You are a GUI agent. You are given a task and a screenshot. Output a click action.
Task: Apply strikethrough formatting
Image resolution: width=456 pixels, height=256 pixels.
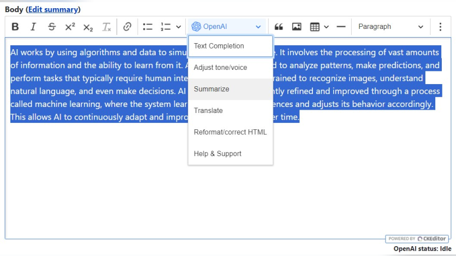[x=52, y=27]
